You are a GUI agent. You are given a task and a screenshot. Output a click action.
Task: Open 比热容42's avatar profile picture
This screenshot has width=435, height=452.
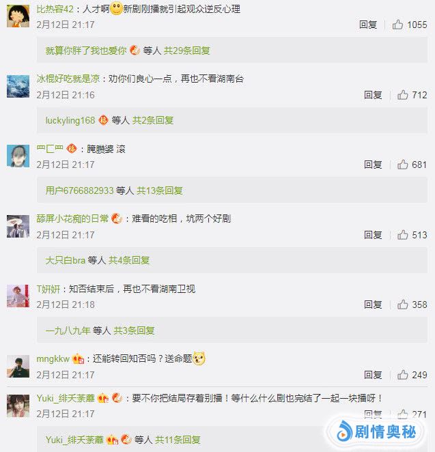point(18,16)
